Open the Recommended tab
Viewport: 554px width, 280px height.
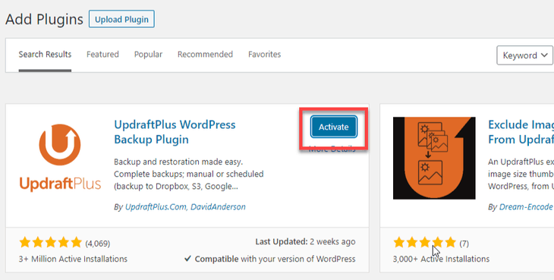[205, 55]
